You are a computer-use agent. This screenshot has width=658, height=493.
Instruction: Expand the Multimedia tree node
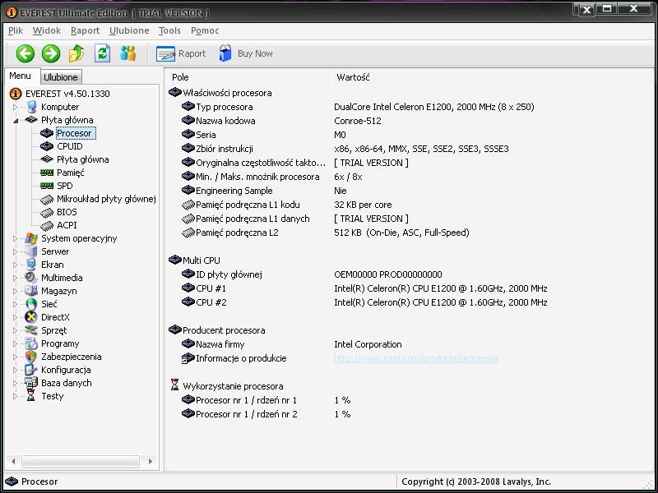(x=15, y=278)
